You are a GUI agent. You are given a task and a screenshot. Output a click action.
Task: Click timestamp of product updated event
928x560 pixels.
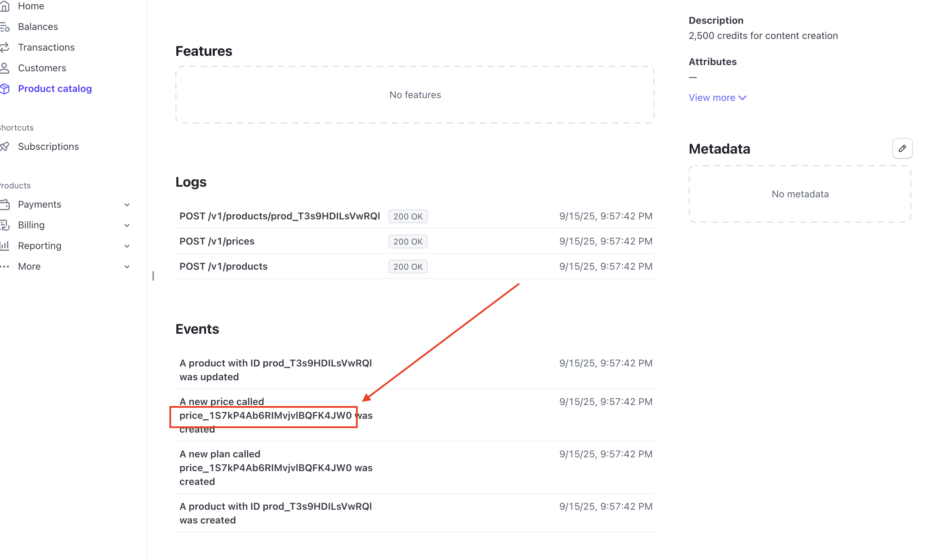(605, 363)
